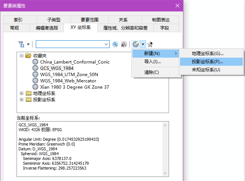The image size is (245, 181).
Task: Choose 未知坐标系(U) in submenu
Action: click(211, 69)
